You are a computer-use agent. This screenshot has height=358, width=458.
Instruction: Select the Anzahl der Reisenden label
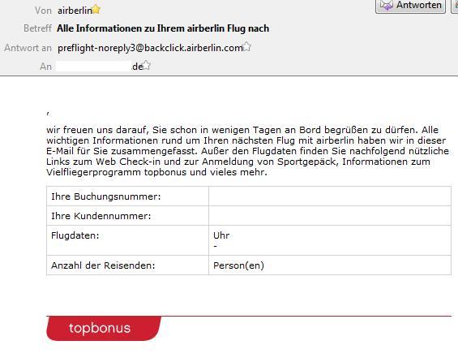pyautogui.click(x=103, y=265)
